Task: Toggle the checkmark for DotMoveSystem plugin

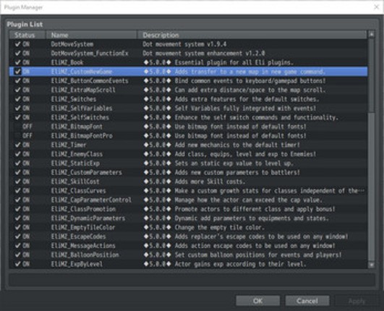Action: point(17,44)
